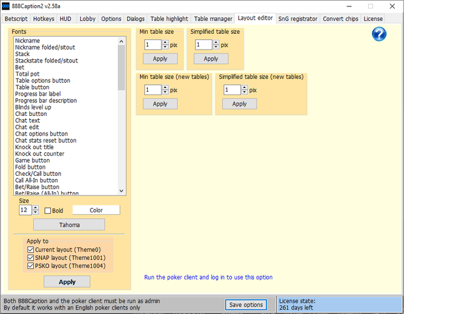The height and width of the screenshot is (314, 456).
Task: Click the Tahoma font selection button
Action: tap(69, 225)
